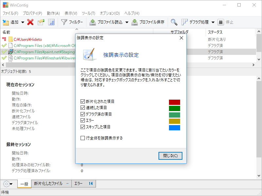
Task: Click file list scrollbar down arrow
Action: click(259, 59)
